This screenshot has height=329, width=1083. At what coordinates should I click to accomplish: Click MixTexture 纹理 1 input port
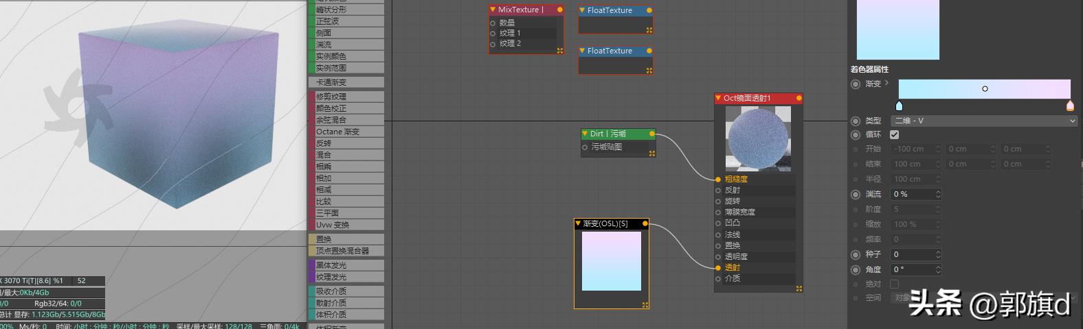[x=493, y=34]
